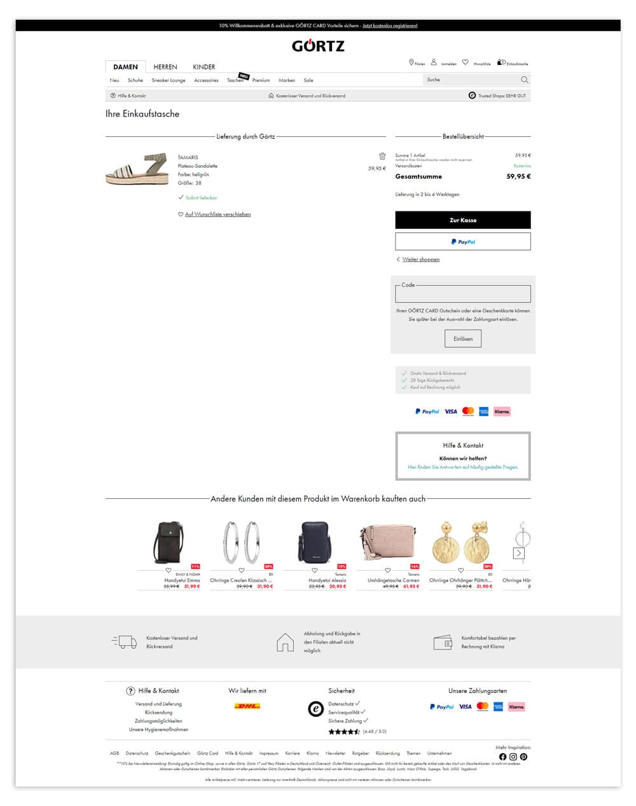
Task: Open the Wunschliste heart icon in header
Action: tap(466, 62)
